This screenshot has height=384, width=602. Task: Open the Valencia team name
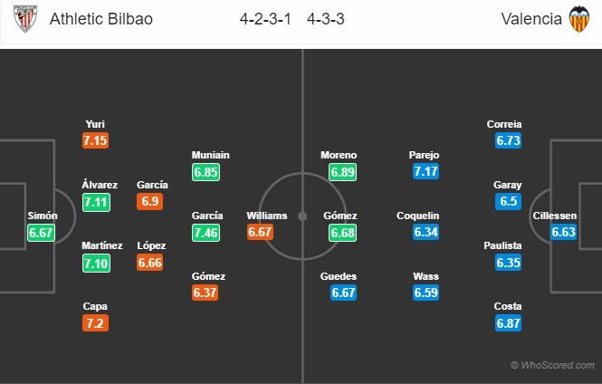pyautogui.click(x=531, y=19)
